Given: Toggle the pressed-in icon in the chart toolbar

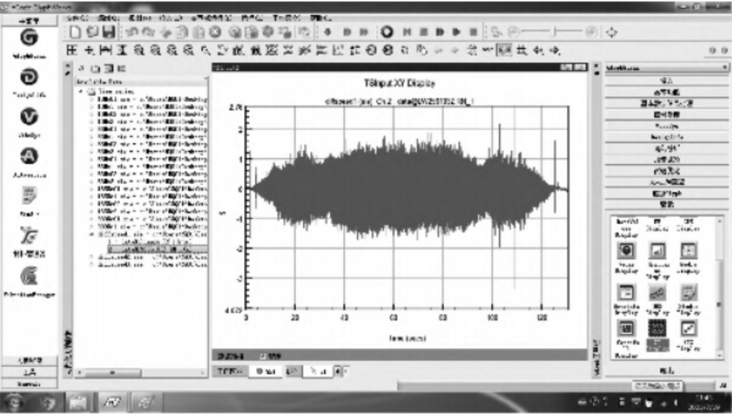Looking at the screenshot, I should point(504,50).
